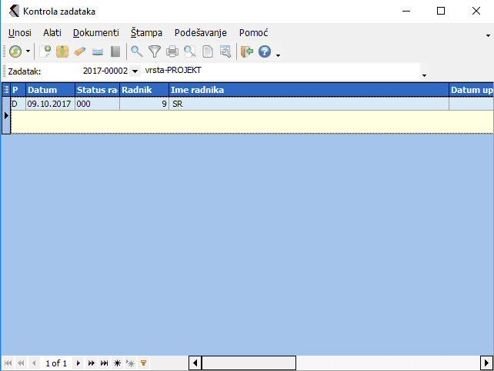This screenshot has height=371, width=494.
Task: Open the Zadatak combo box dropdown
Action: [135, 71]
